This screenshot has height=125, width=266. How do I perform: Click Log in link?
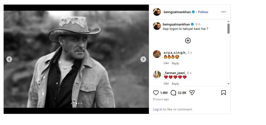pyautogui.click(x=158, y=109)
